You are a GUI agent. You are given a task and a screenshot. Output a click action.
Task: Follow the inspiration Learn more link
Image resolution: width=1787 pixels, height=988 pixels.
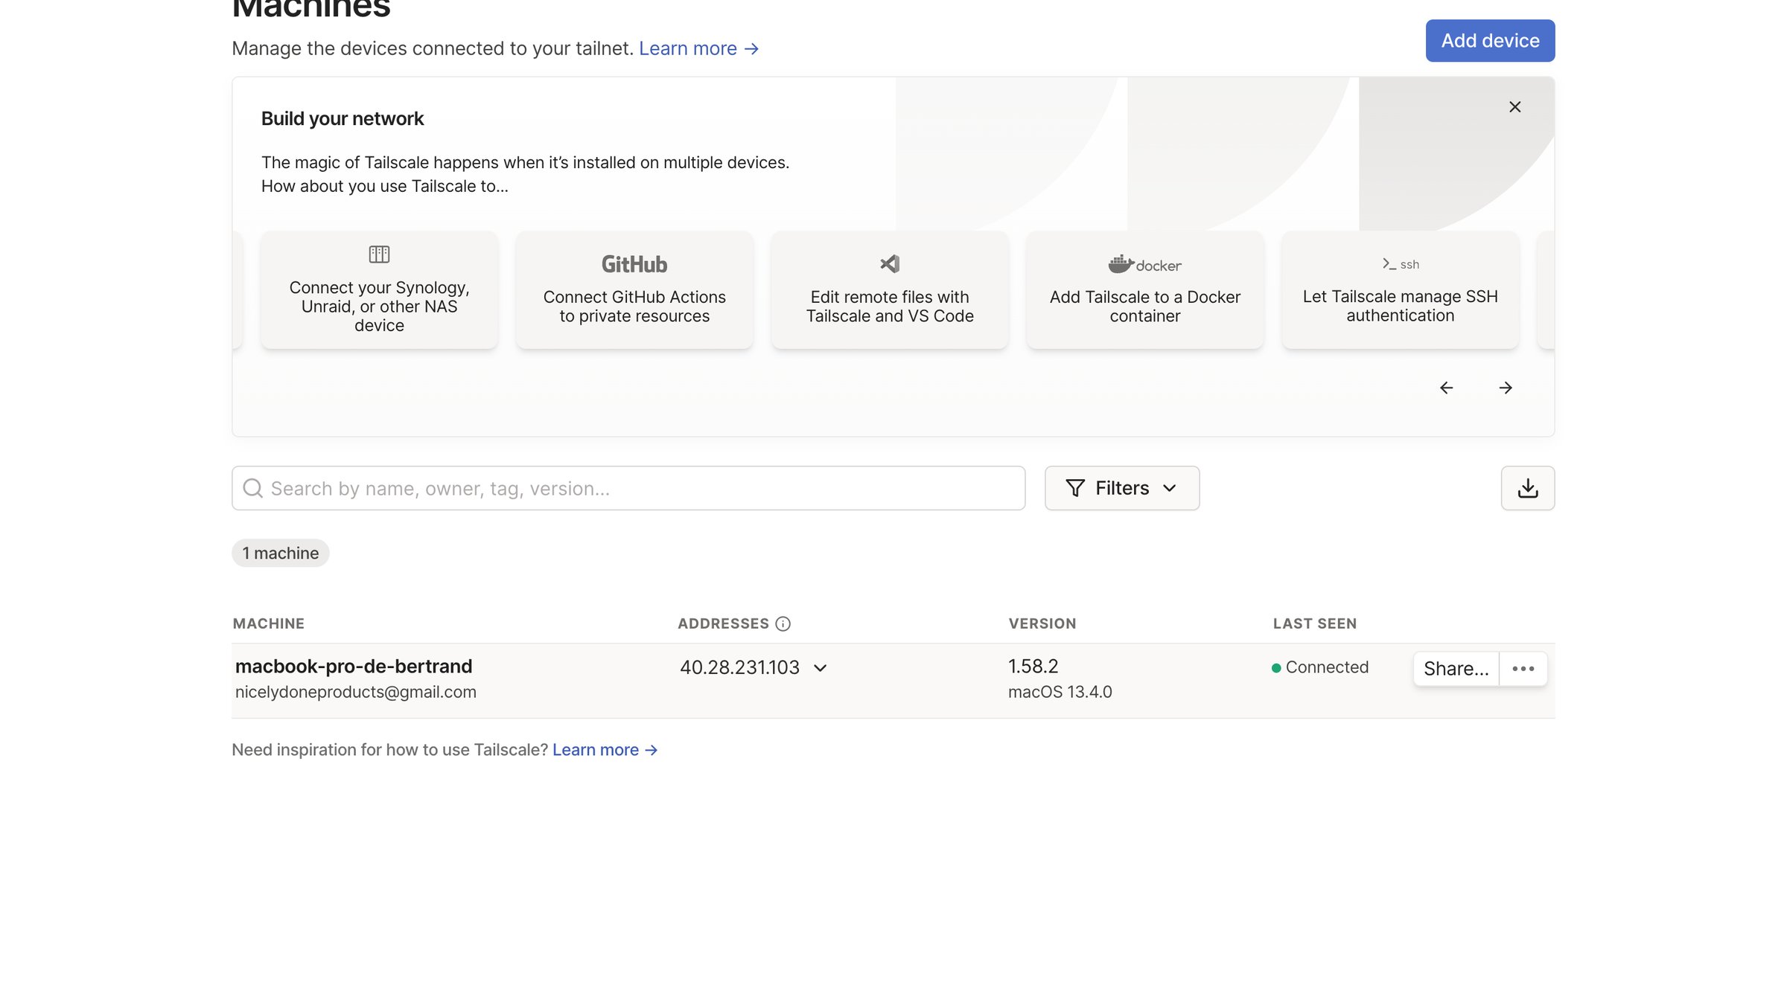click(x=605, y=750)
